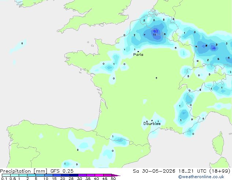Click the legend label '35'
232x180 pixels.
point(88,179)
